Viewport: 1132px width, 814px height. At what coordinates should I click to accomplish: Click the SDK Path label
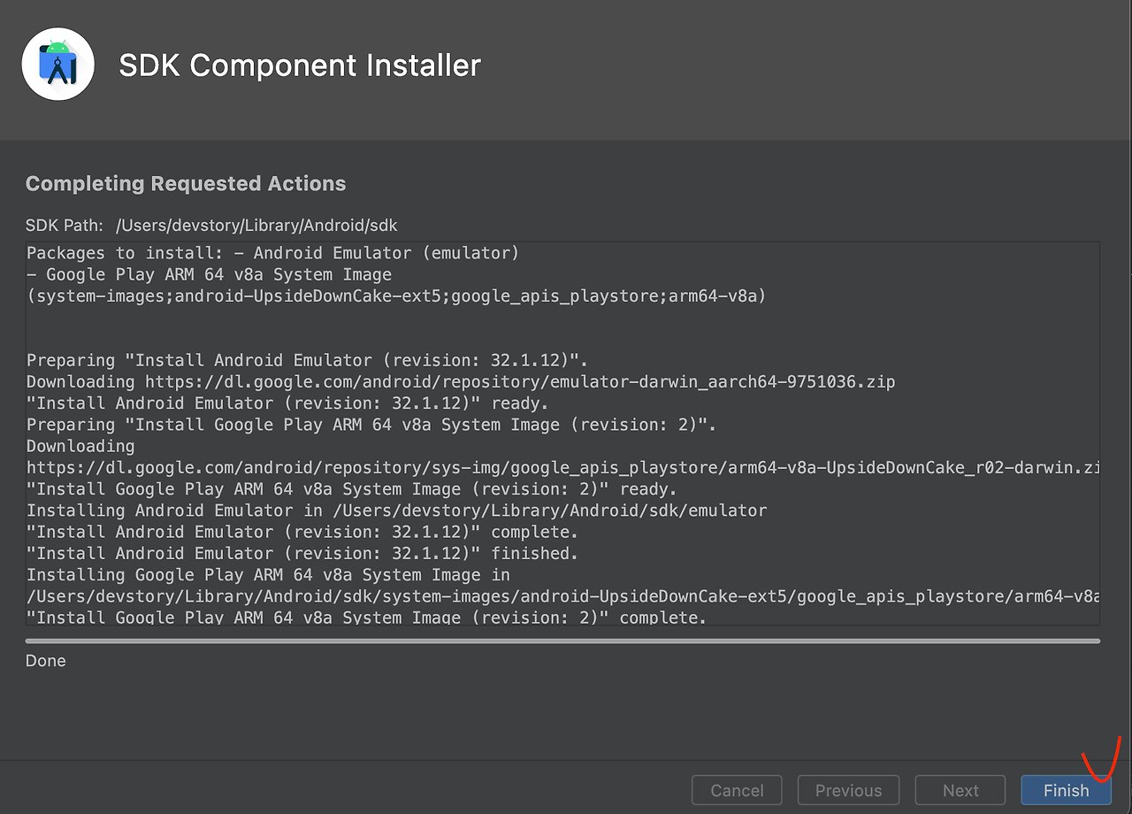(x=65, y=226)
